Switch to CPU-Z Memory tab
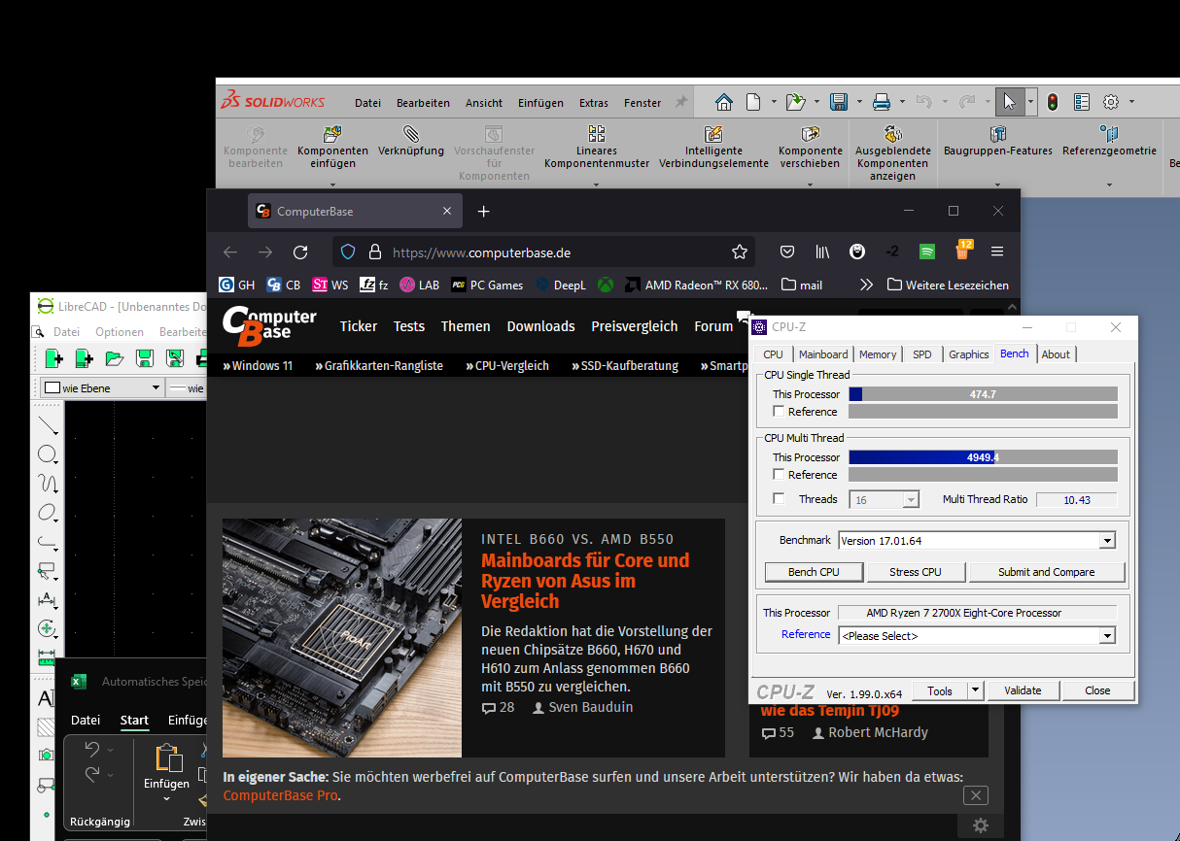The width and height of the screenshot is (1180, 841). (x=878, y=354)
